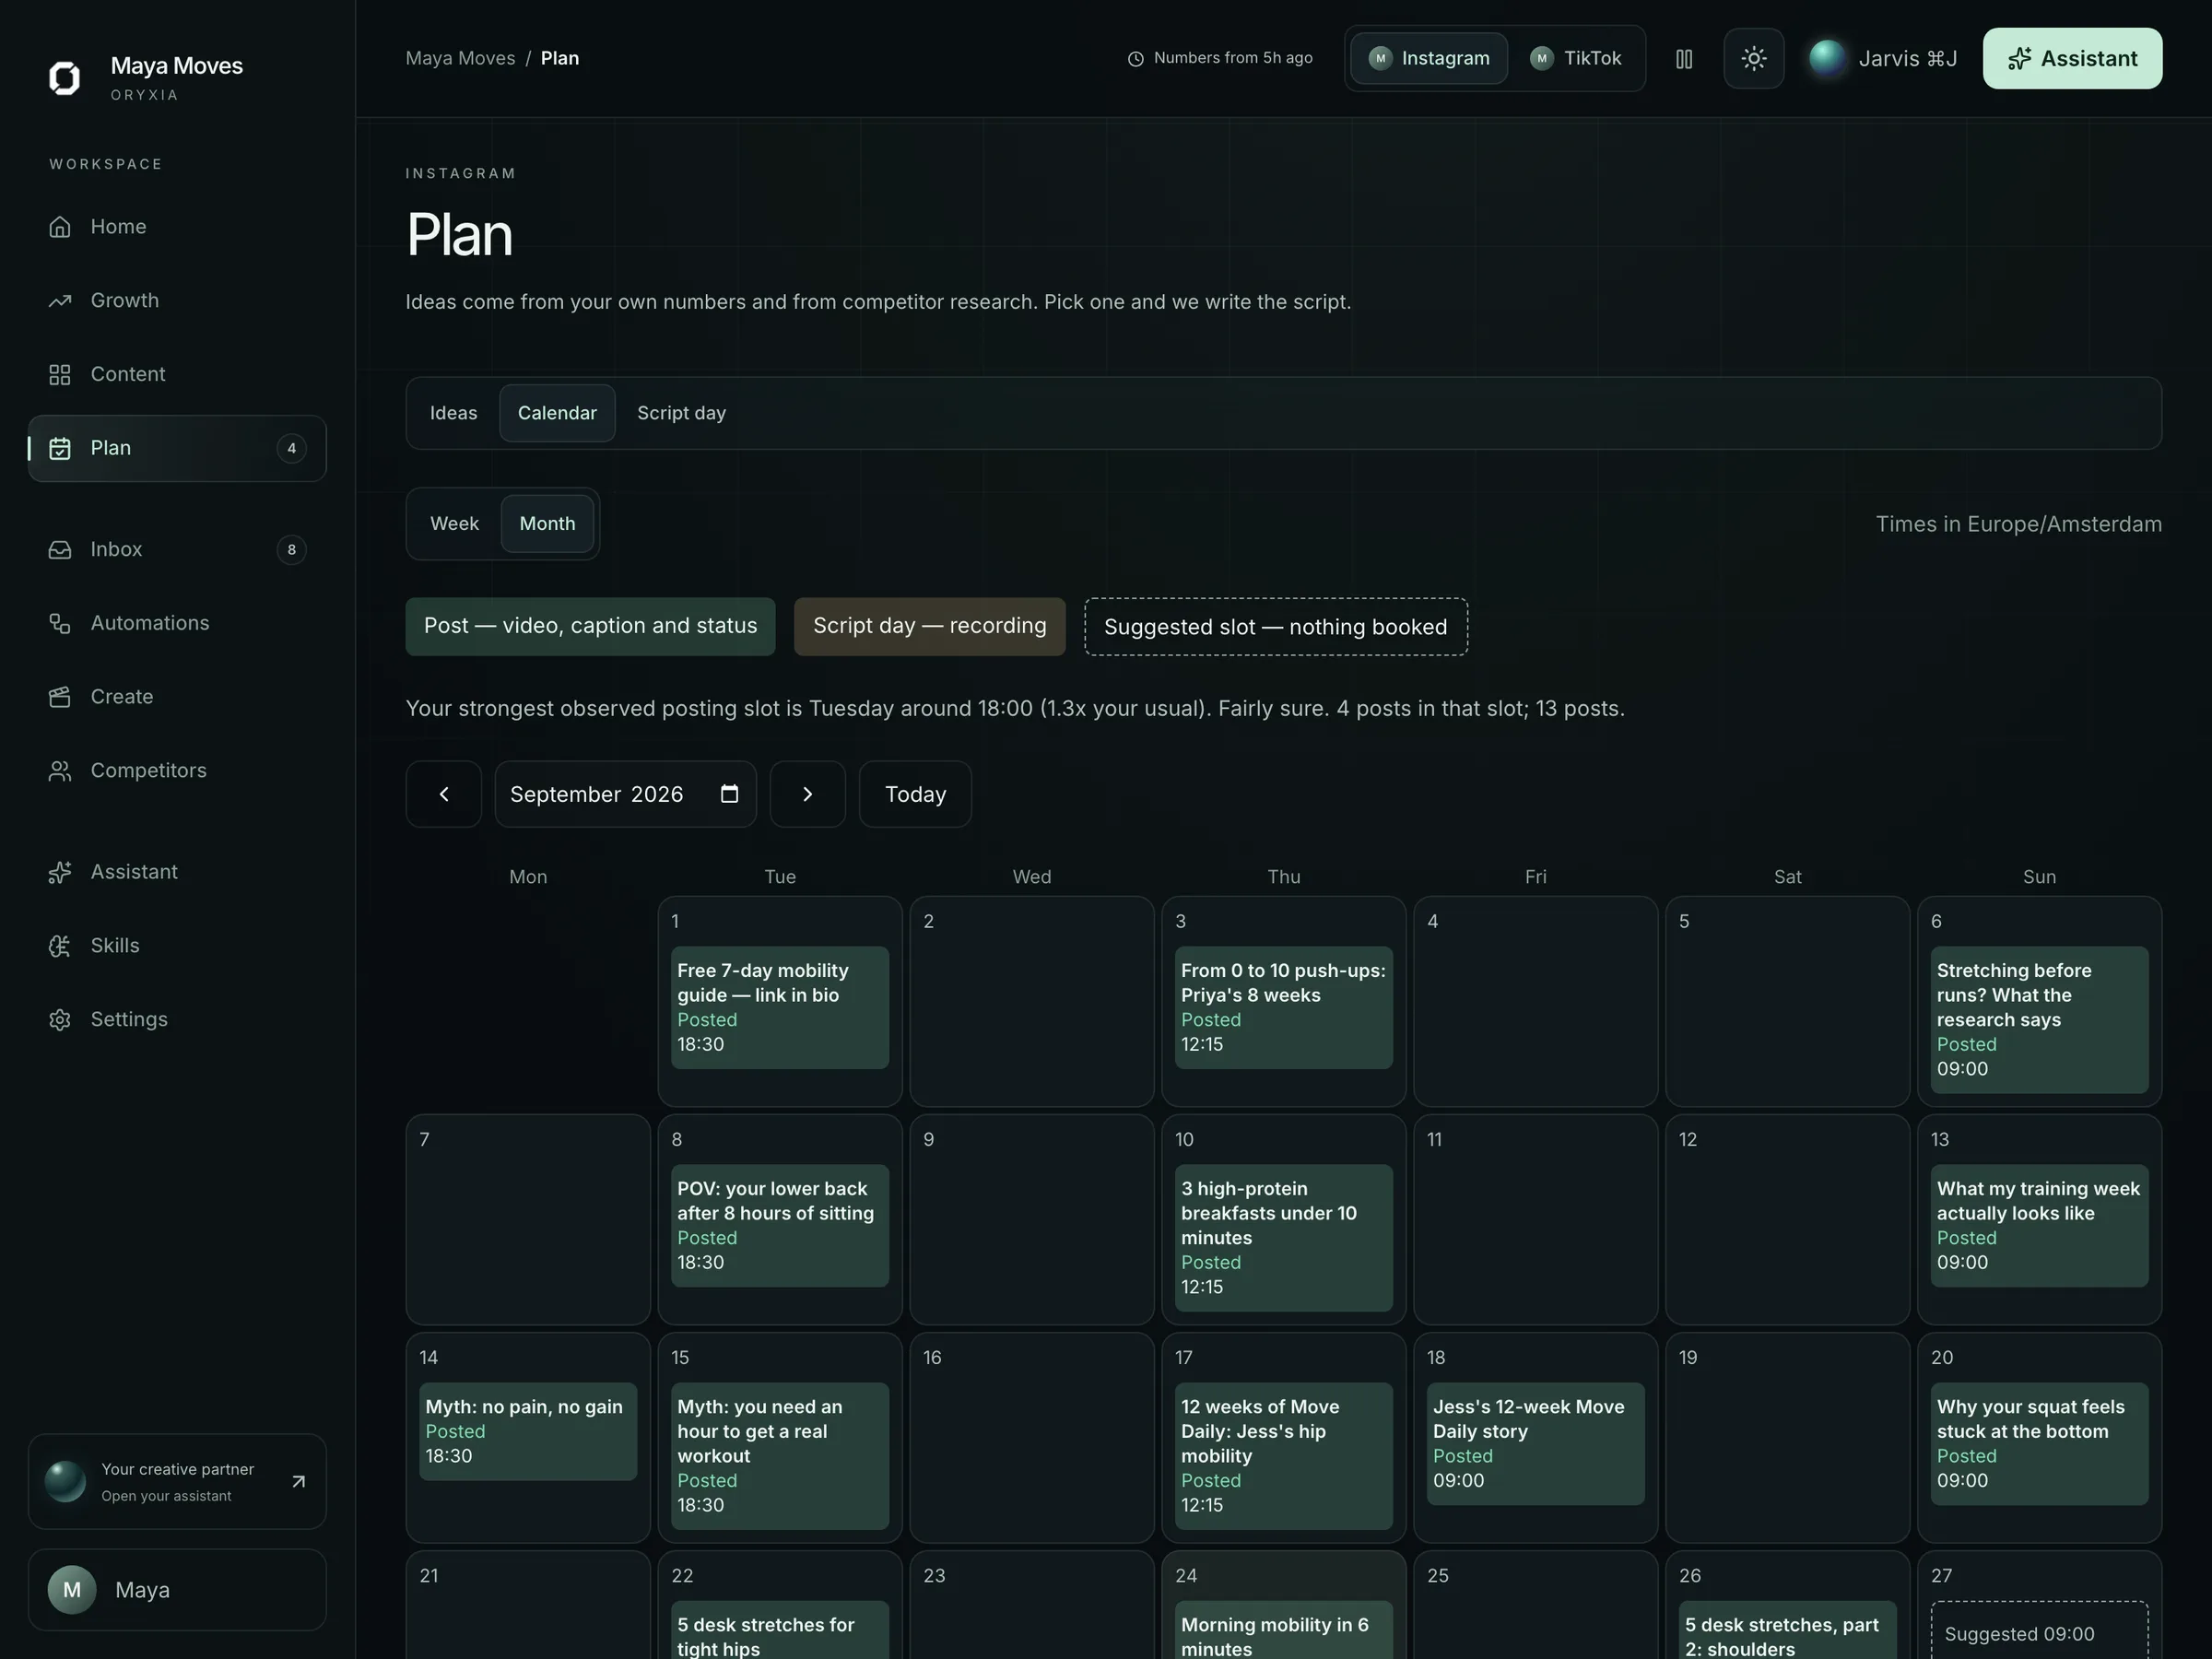The height and width of the screenshot is (1659, 2212).
Task: Open Morning mobility in 6 minutes post
Action: 1283,1630
